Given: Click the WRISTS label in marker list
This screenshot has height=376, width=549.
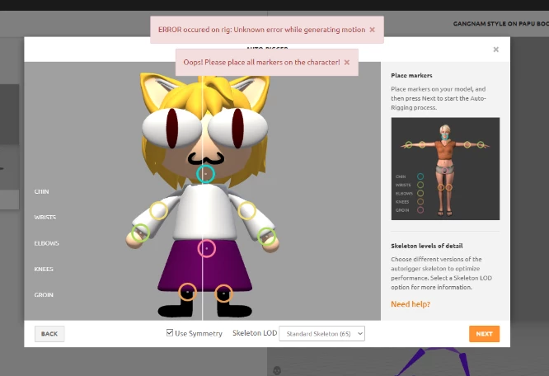Looking at the screenshot, I should [x=45, y=218].
